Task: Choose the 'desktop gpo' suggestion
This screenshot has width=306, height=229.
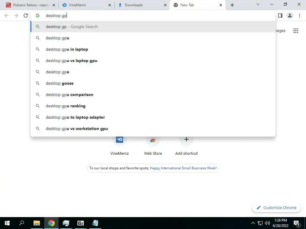Action: [153, 72]
